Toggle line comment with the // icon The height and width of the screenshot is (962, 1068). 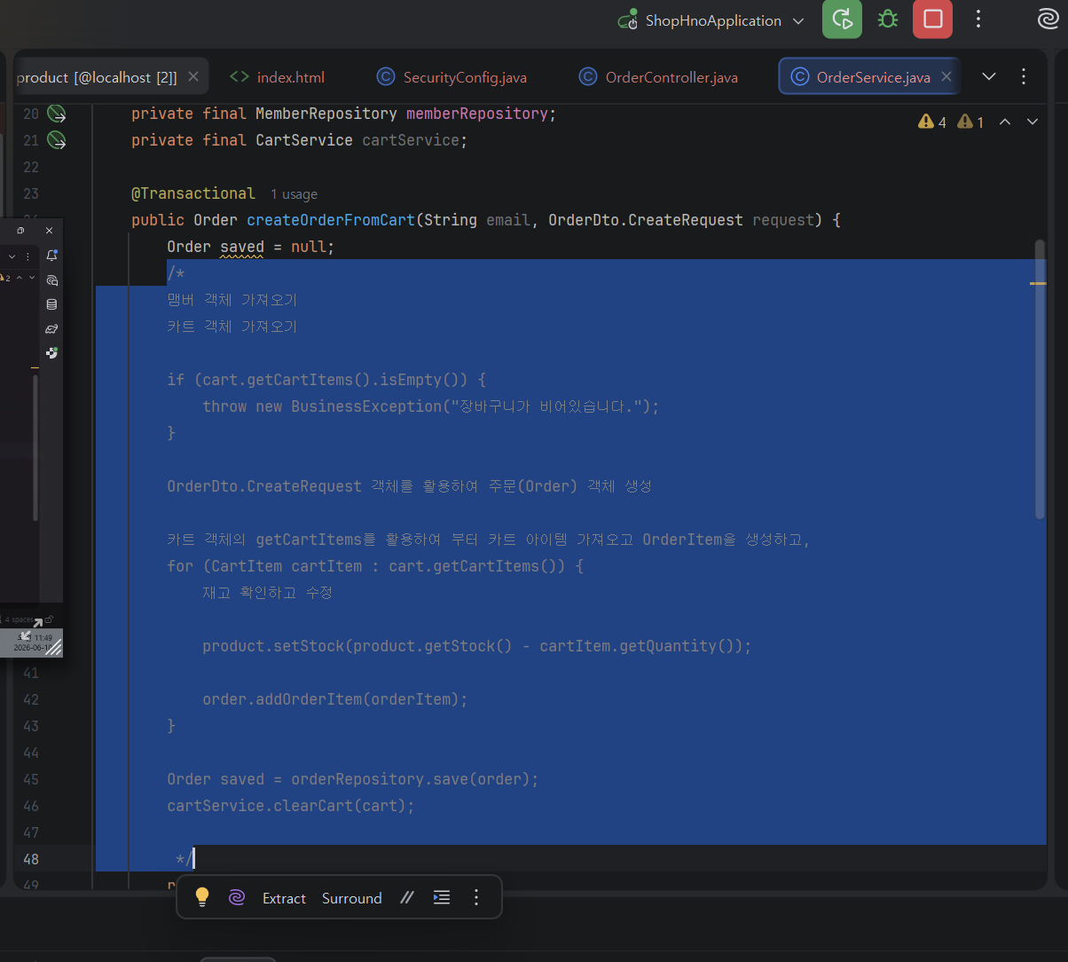[407, 897]
